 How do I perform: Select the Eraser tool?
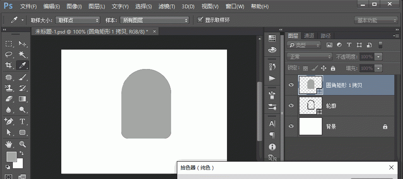pos(9,99)
